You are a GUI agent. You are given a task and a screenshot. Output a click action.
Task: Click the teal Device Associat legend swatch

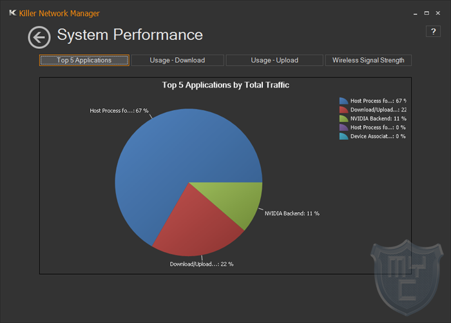[x=343, y=137]
